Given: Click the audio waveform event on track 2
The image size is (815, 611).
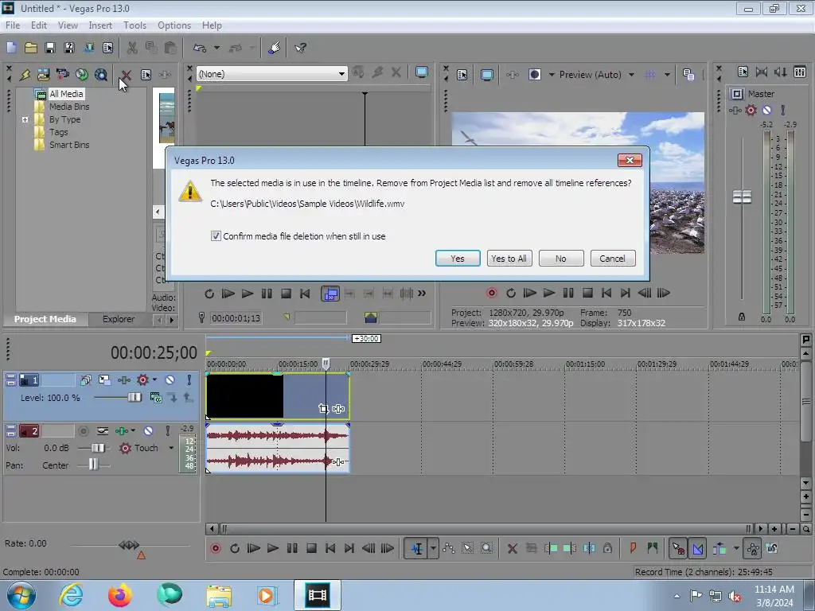Looking at the screenshot, I should pos(278,449).
